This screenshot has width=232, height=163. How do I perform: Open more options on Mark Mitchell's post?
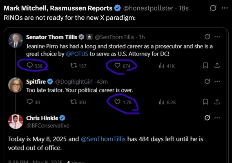(x=225, y=8)
